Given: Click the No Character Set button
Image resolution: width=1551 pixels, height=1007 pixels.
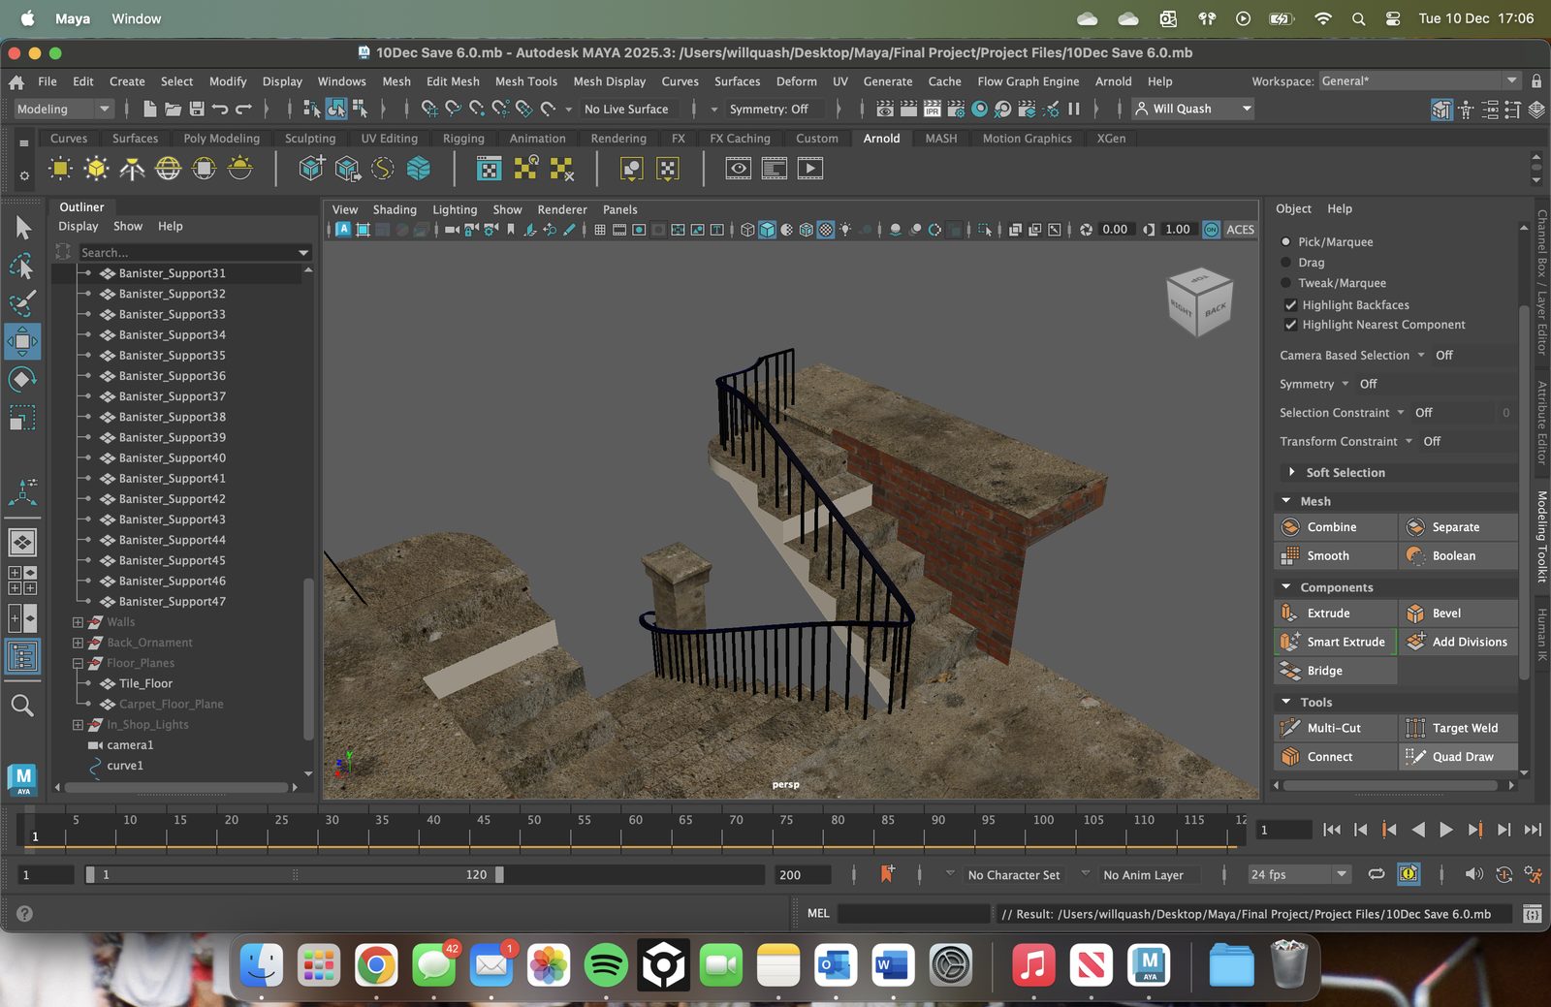Looking at the screenshot, I should click(x=1014, y=875).
